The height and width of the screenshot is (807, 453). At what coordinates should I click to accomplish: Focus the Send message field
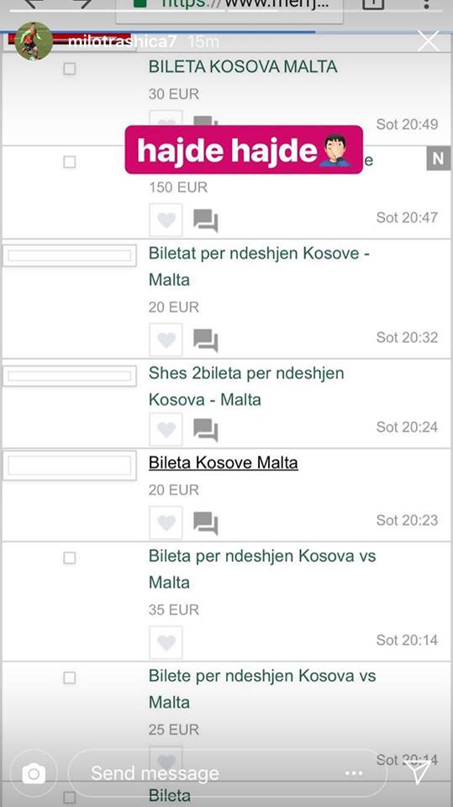tap(227, 773)
